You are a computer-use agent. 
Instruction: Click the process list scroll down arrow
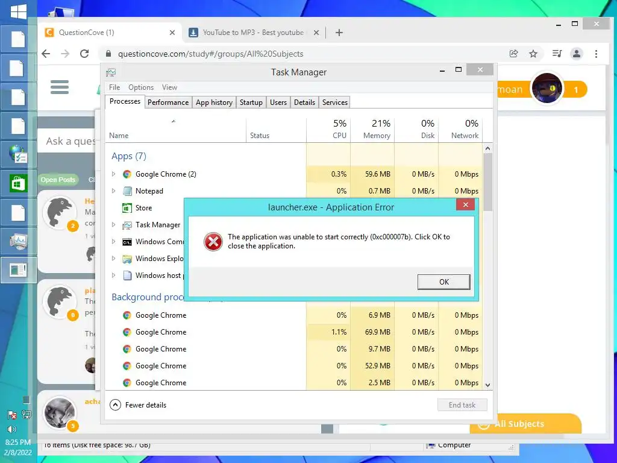point(487,385)
